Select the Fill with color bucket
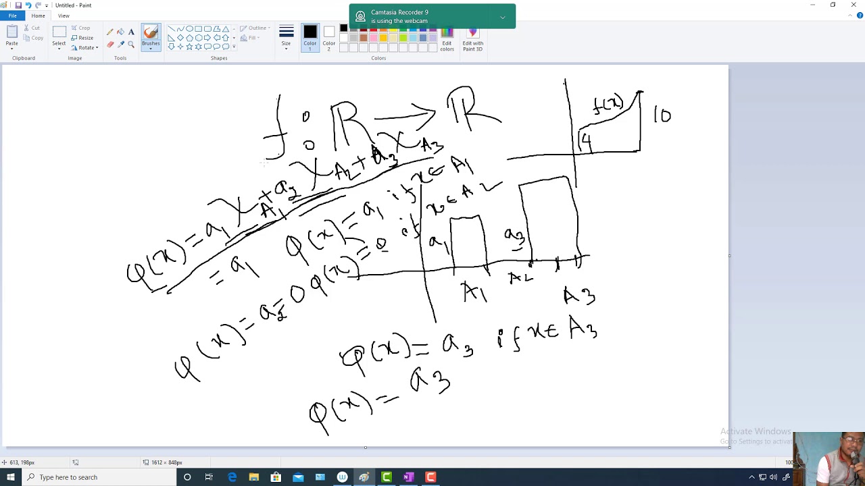 pyautogui.click(x=120, y=32)
